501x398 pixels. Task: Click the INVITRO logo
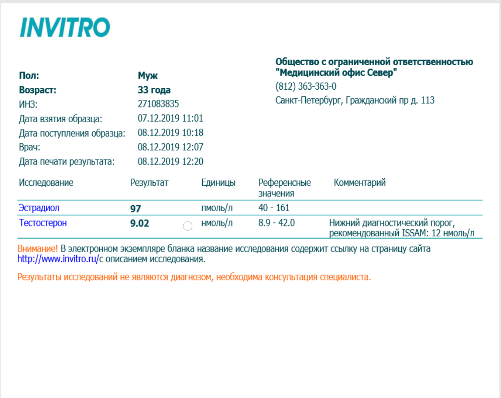pyautogui.click(x=65, y=27)
